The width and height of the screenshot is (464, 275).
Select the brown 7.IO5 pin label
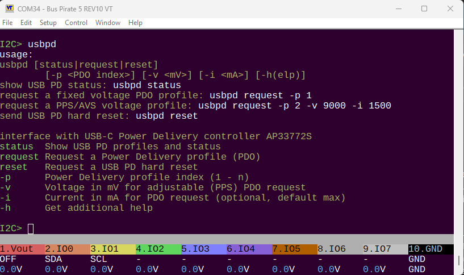pos(294,249)
